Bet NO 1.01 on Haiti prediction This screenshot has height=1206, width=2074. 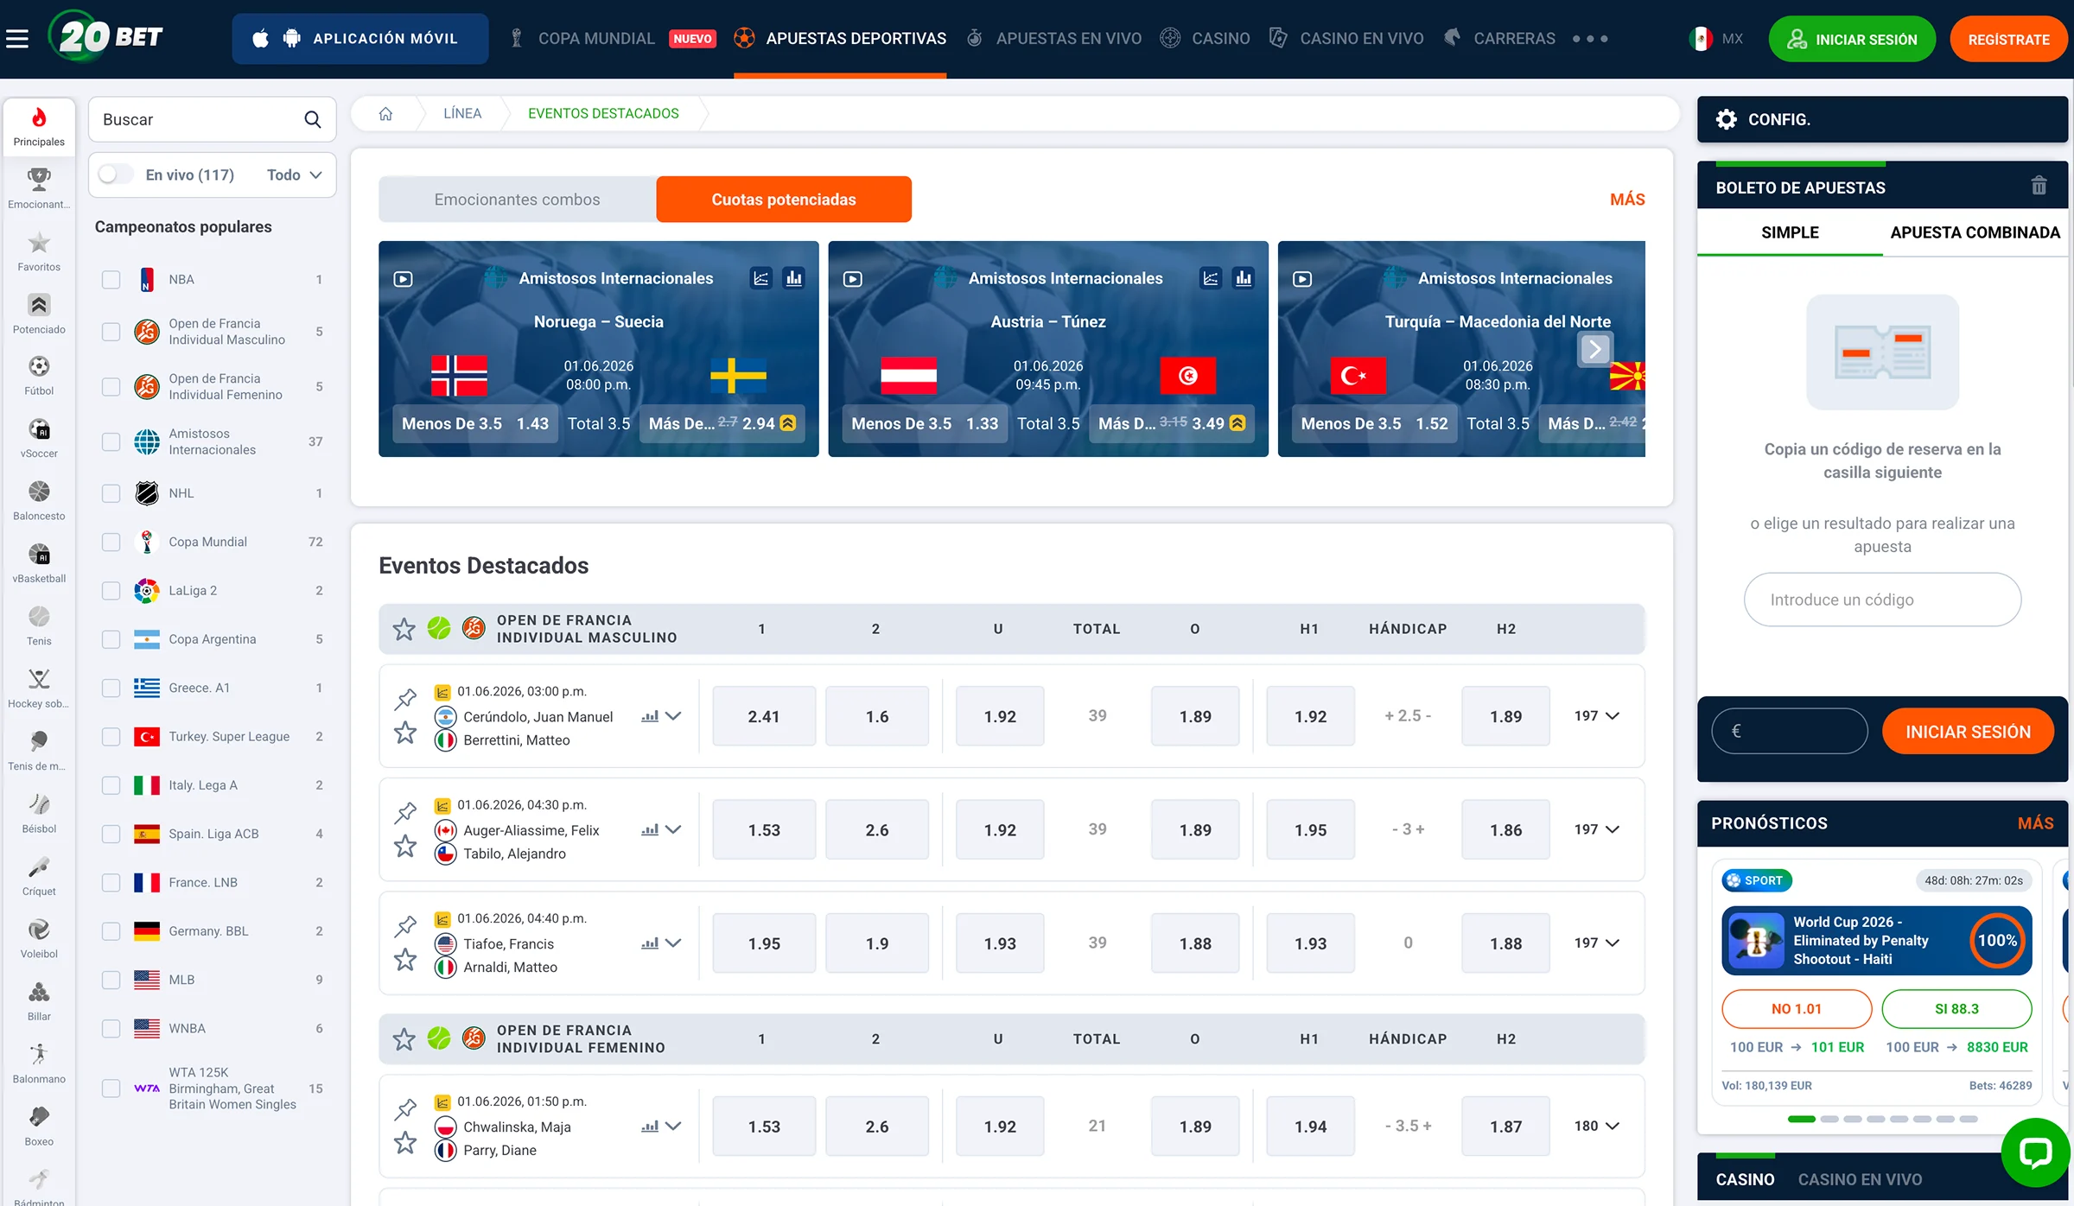click(1796, 1009)
